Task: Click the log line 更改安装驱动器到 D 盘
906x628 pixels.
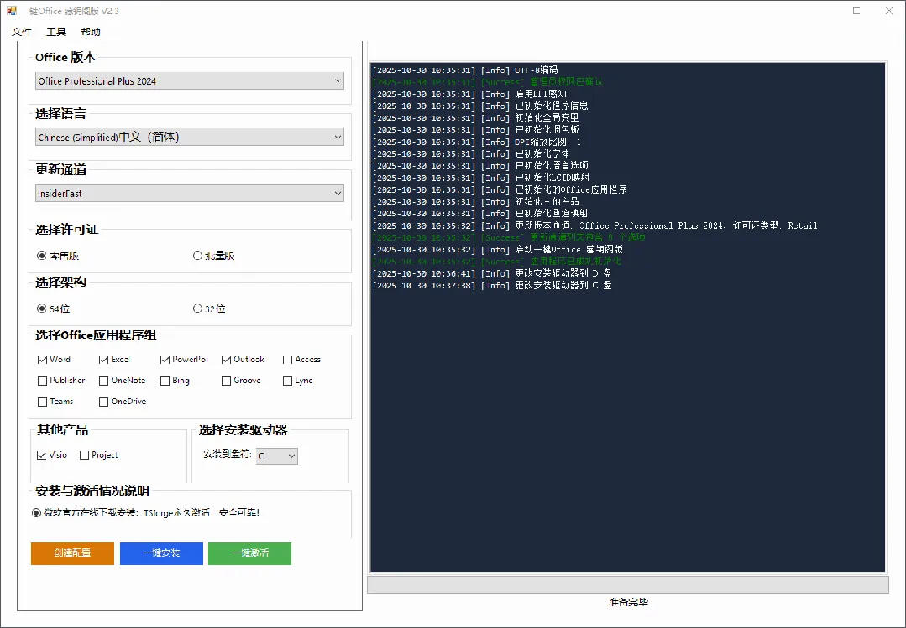Action: [492, 273]
